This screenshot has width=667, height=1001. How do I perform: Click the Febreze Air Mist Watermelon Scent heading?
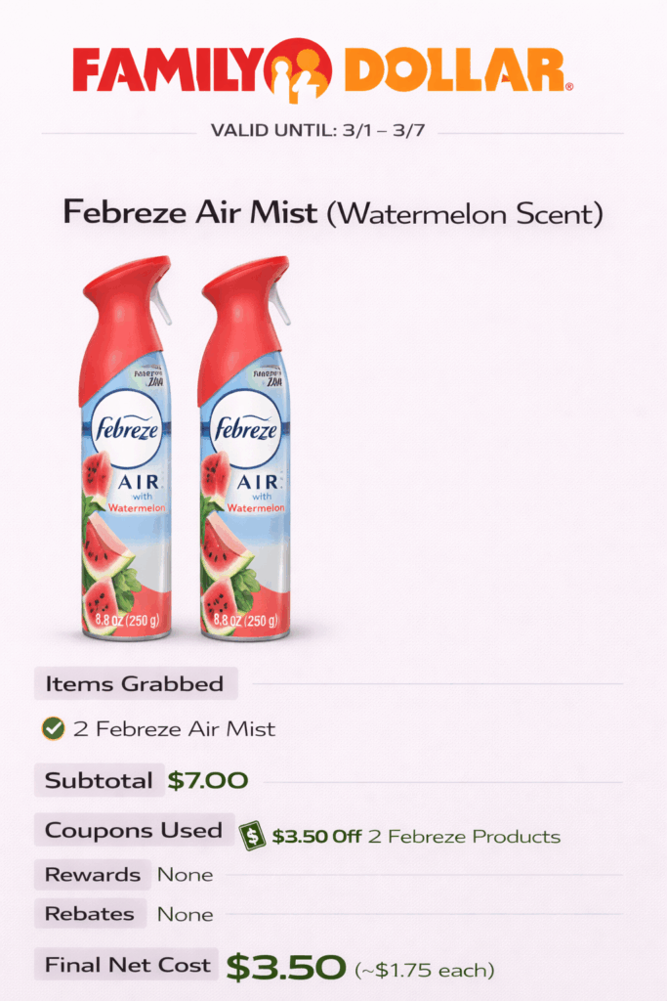tap(332, 212)
